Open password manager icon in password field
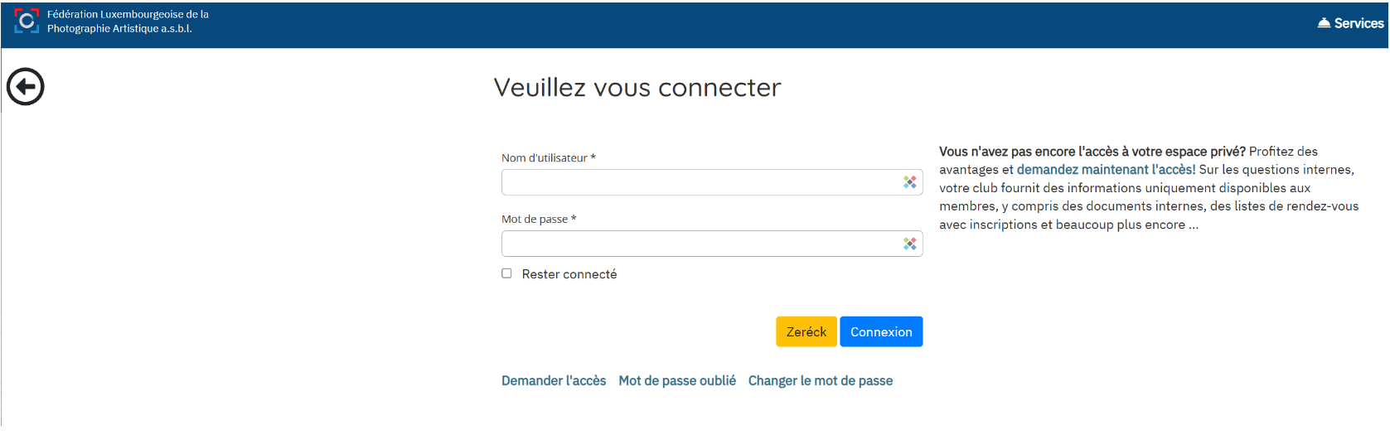1390x435 pixels. click(909, 244)
